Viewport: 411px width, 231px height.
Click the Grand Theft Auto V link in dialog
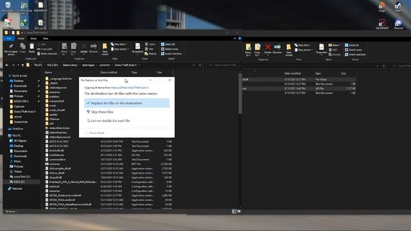[137, 88]
